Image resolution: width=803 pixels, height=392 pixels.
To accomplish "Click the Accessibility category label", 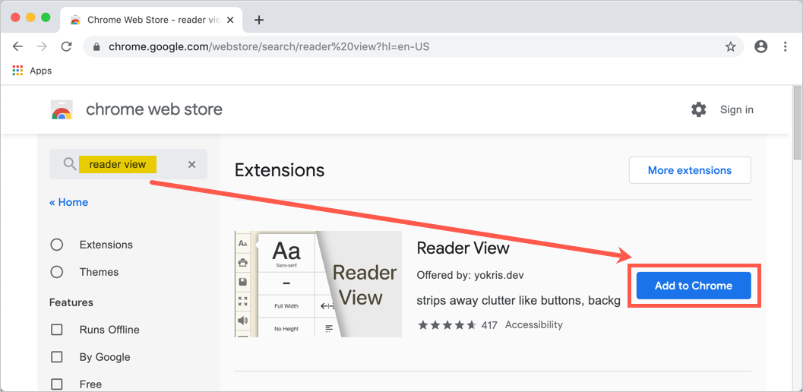I will pos(533,324).
